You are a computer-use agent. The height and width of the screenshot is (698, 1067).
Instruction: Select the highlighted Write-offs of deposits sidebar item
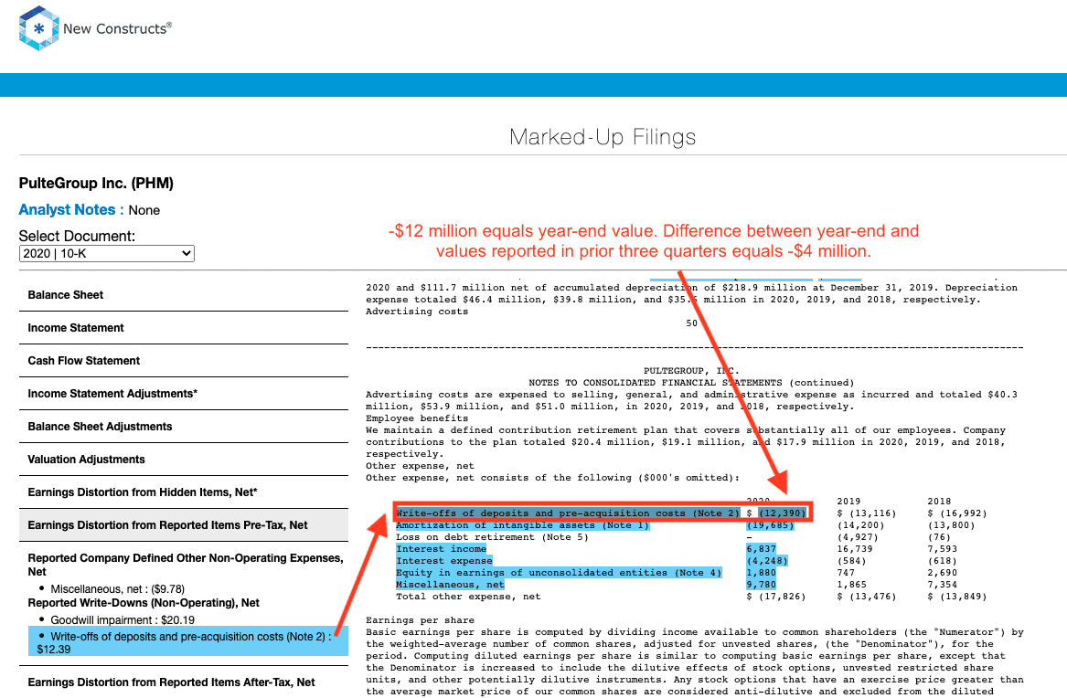[x=187, y=642]
